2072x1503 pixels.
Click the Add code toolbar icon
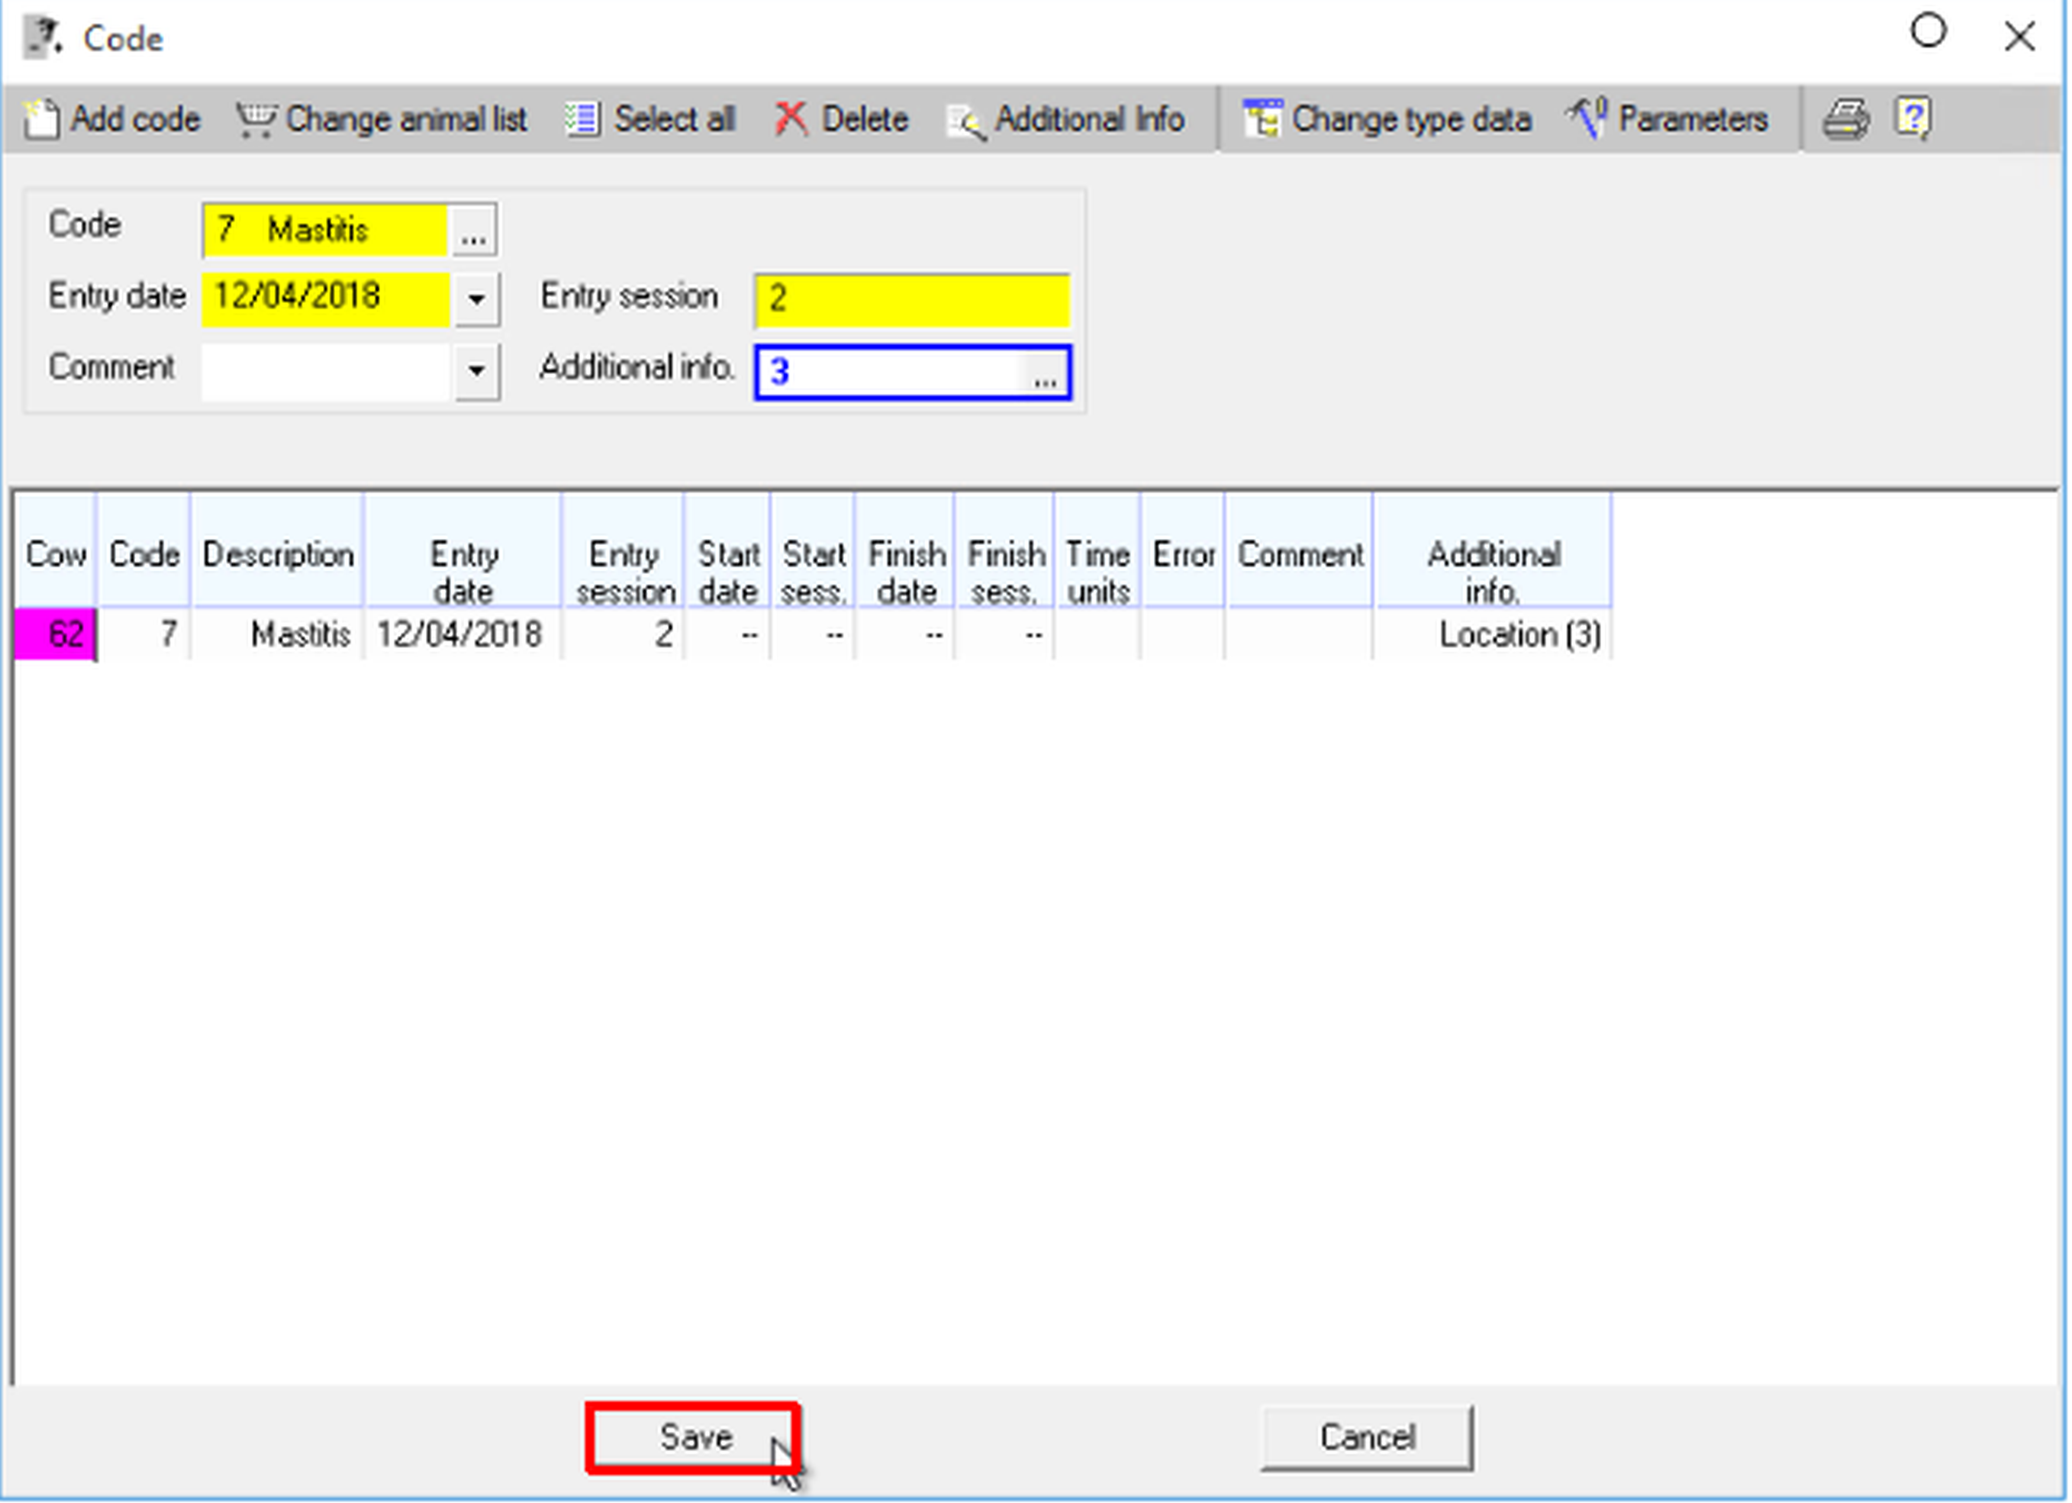(x=41, y=120)
